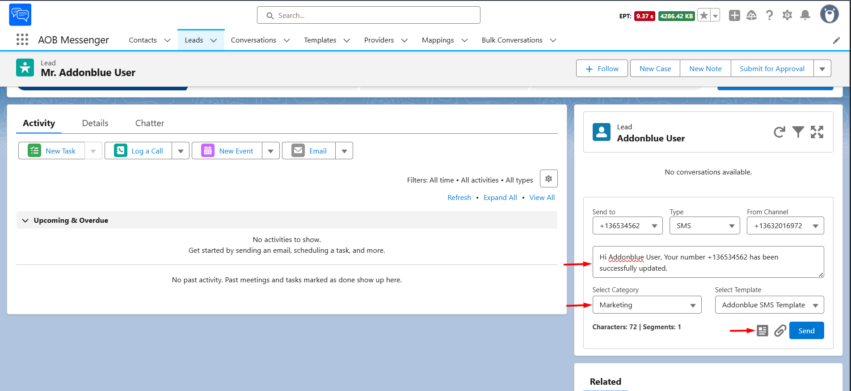This screenshot has height=391, width=851.
Task: Edit navigation with pencil icon
Action: 836,40
